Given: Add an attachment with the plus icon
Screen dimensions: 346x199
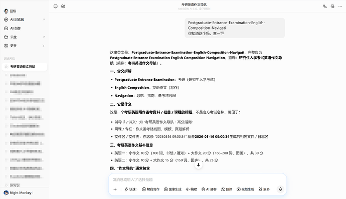Looking at the screenshot, I should [x=115, y=189].
